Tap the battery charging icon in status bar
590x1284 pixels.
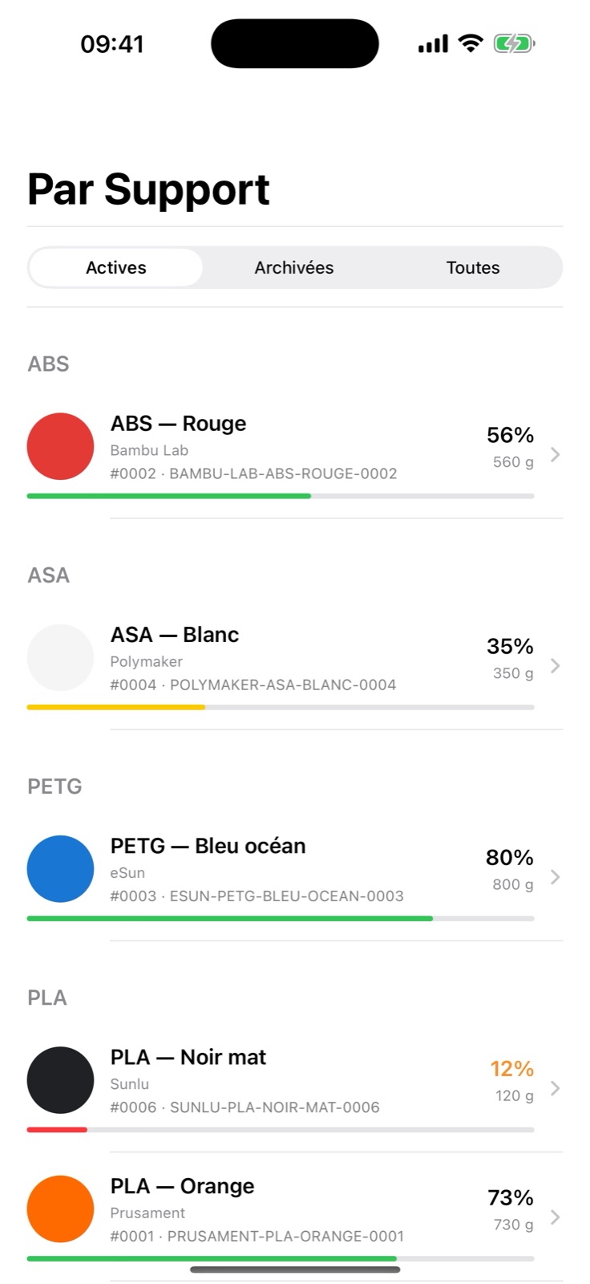click(x=514, y=43)
